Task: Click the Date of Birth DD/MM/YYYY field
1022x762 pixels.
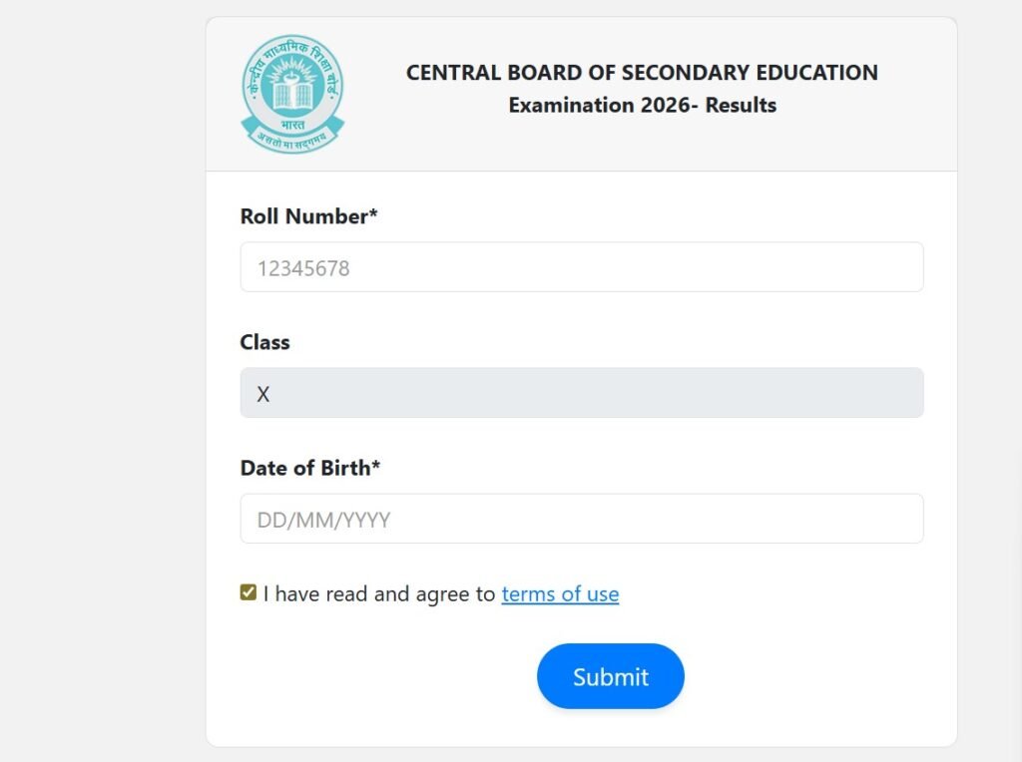Action: tap(582, 518)
